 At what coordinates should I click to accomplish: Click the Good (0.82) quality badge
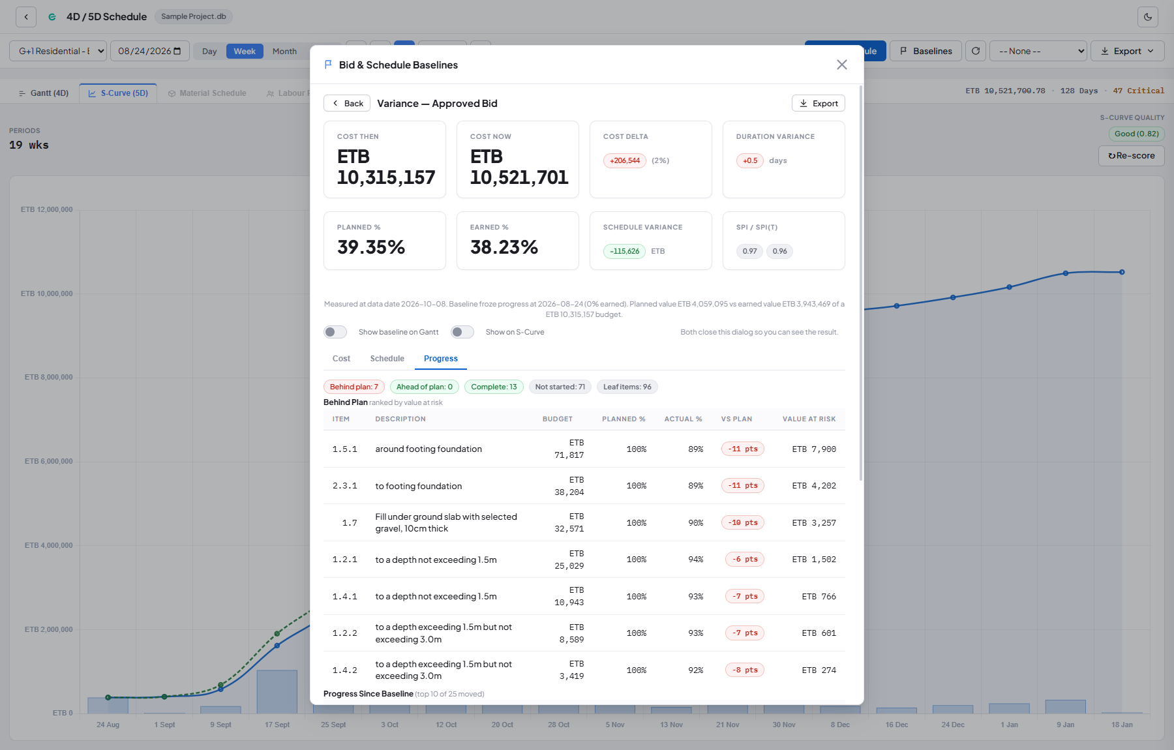(1137, 134)
